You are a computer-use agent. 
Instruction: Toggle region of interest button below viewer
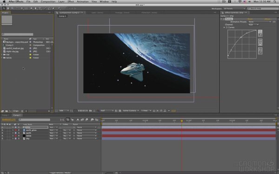(x=116, y=111)
